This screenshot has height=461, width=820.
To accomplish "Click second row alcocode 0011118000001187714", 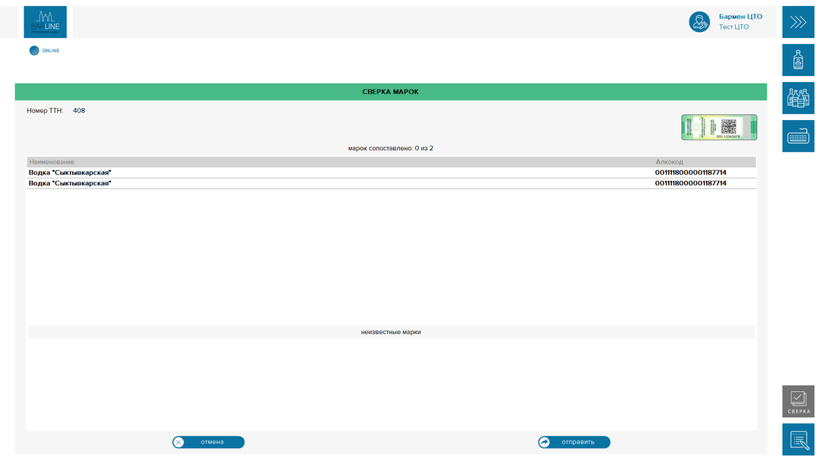I will (690, 183).
